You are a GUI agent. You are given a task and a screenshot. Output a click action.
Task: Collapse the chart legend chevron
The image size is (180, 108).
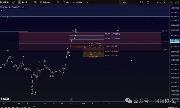(1, 10)
